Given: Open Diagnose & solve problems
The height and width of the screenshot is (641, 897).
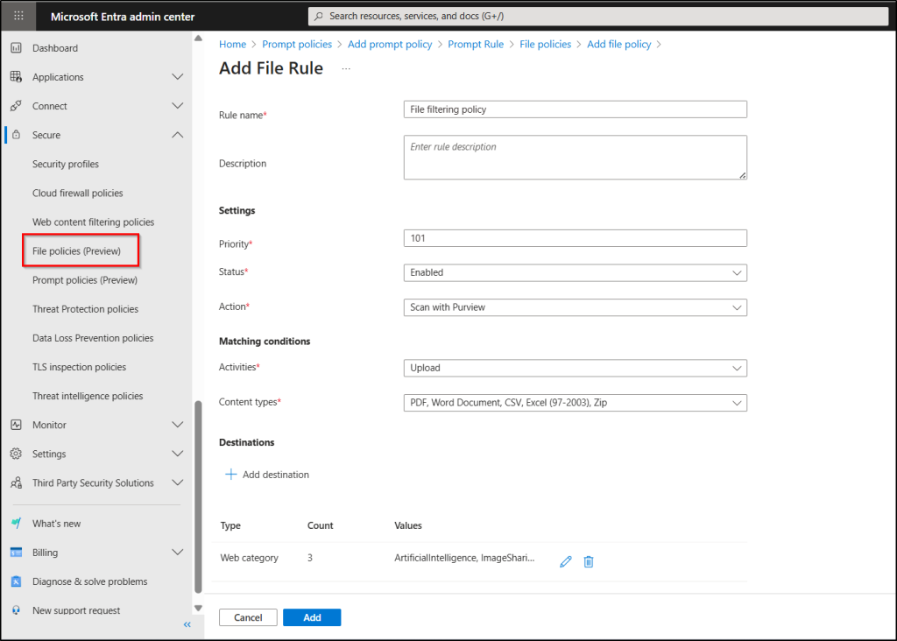Looking at the screenshot, I should (x=89, y=581).
